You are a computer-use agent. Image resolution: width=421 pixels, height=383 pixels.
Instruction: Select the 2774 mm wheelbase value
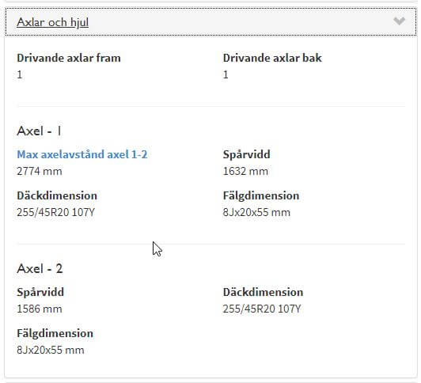pos(40,171)
